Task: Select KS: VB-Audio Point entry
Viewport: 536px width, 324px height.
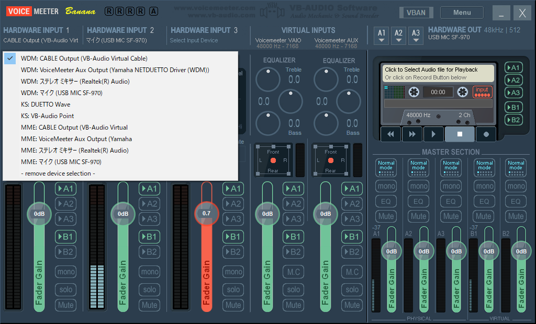Action: pos(120,116)
